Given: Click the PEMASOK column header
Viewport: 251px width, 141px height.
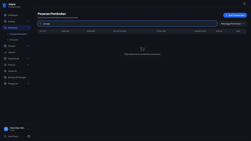Looking at the screenshot, I should click(91, 31).
